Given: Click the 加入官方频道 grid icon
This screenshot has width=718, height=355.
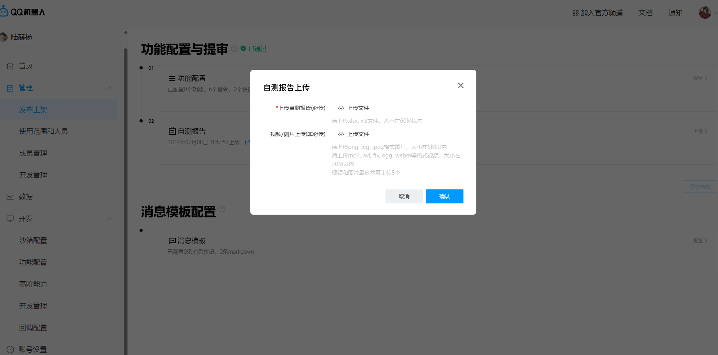Looking at the screenshot, I should click(575, 13).
